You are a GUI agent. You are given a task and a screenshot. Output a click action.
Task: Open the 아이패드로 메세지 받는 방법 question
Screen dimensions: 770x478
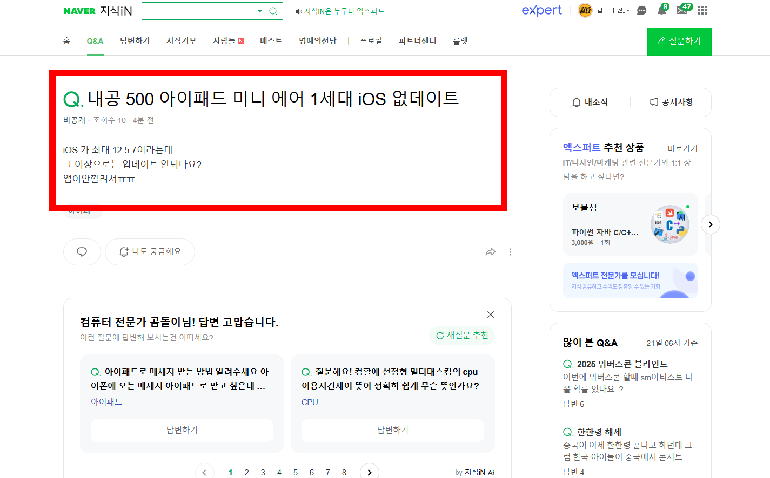[x=179, y=379]
